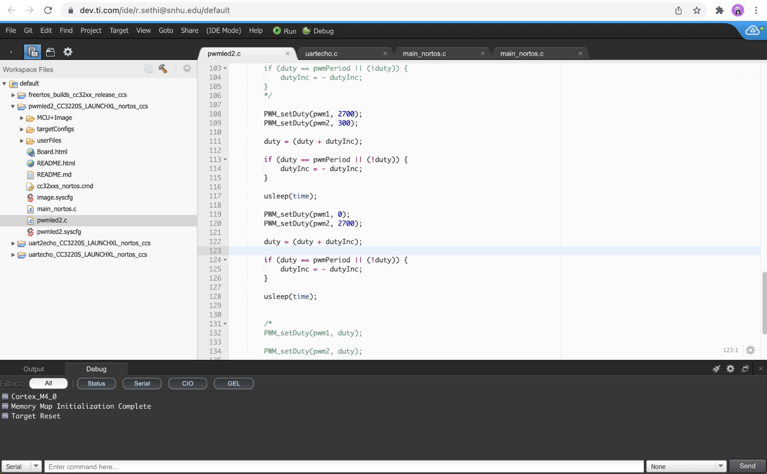The height and width of the screenshot is (474, 767).
Task: Click the Debug bug icon
Action: 306,31
